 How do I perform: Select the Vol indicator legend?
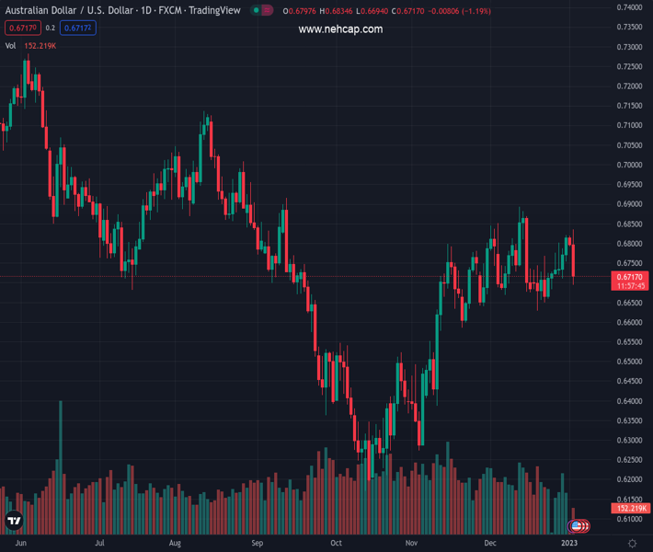(x=11, y=45)
